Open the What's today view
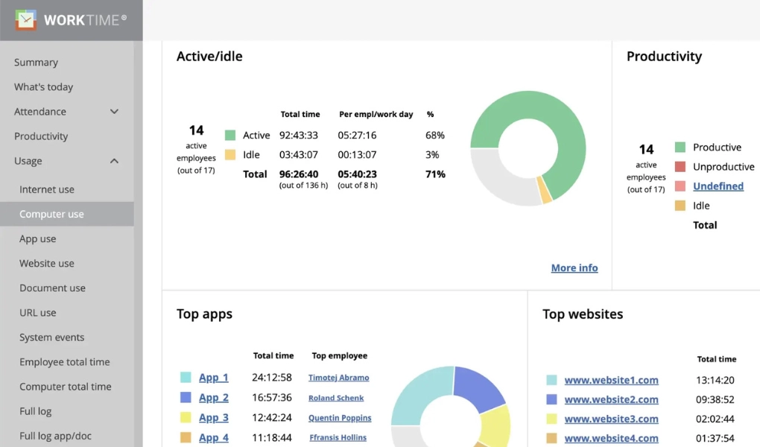Screen dimensions: 760x447 (x=42, y=86)
